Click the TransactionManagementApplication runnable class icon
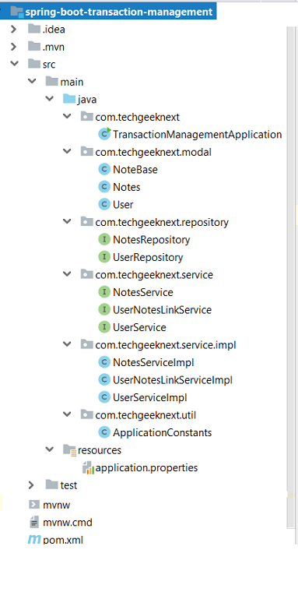Viewport: 298px width, 599px height. pos(104,134)
